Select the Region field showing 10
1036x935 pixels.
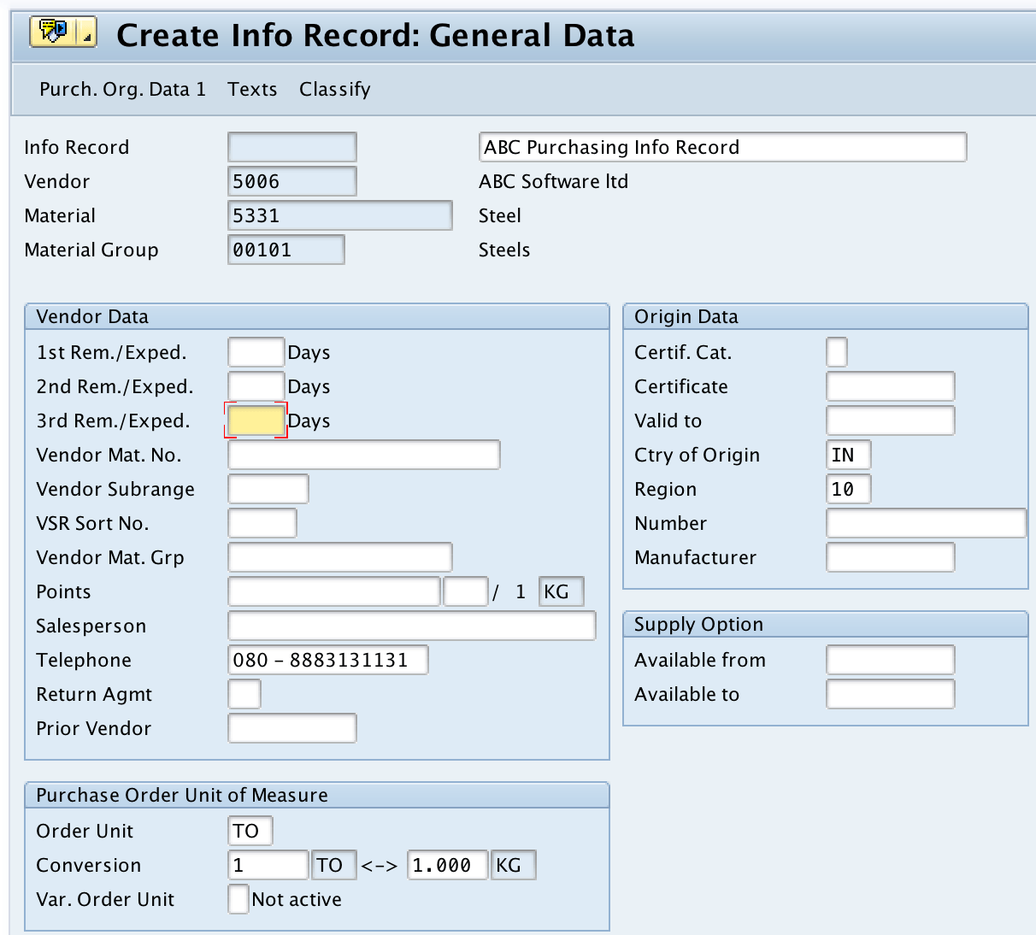848,489
